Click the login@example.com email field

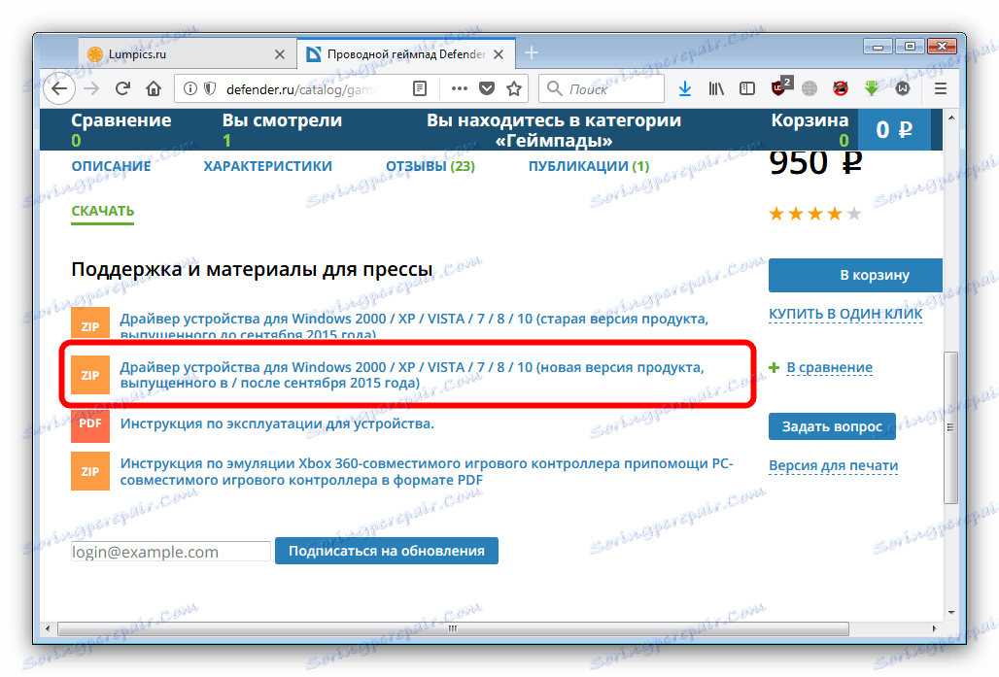pyautogui.click(x=171, y=552)
